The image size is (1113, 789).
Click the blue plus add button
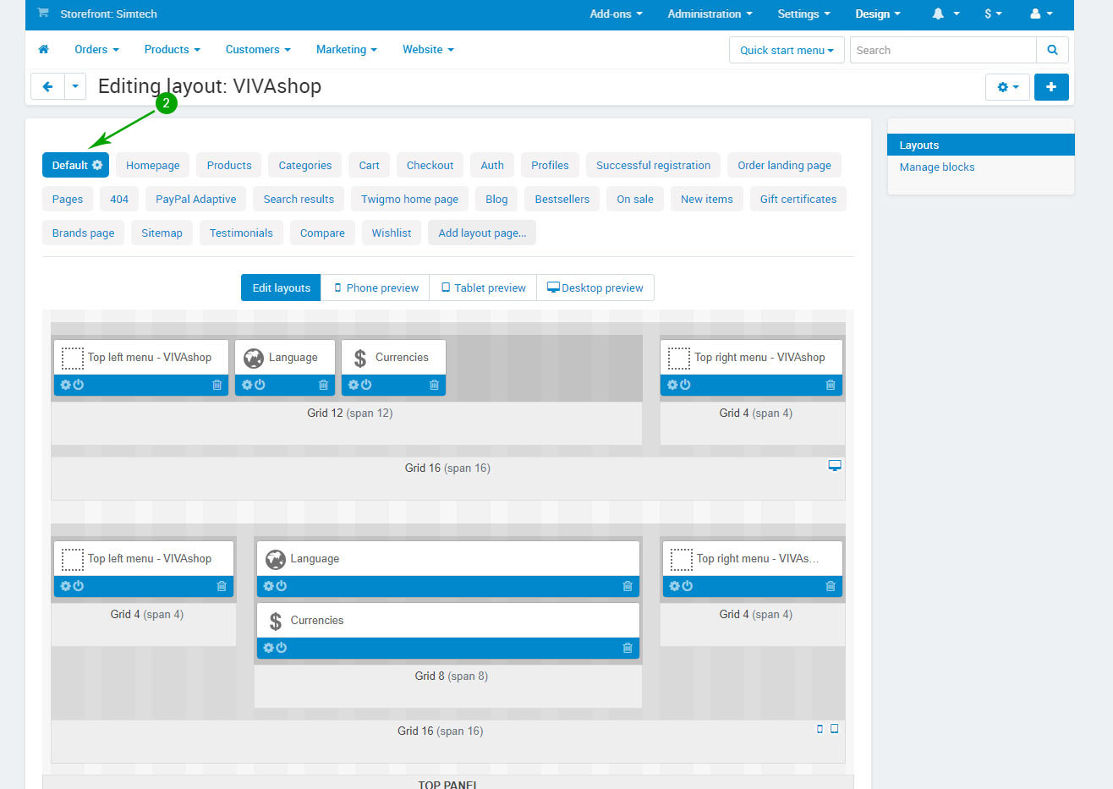pos(1051,87)
